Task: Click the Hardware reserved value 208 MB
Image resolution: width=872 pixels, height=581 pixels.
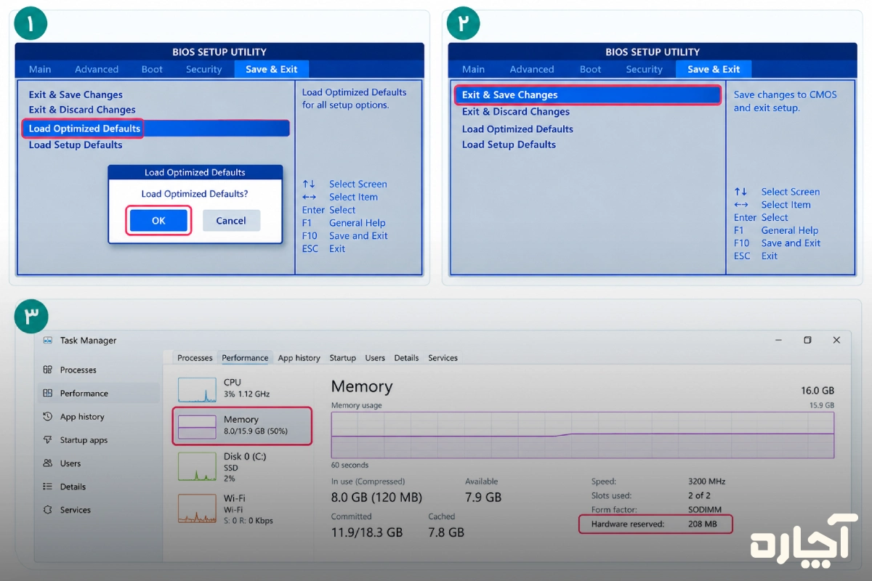Action: tap(702, 524)
